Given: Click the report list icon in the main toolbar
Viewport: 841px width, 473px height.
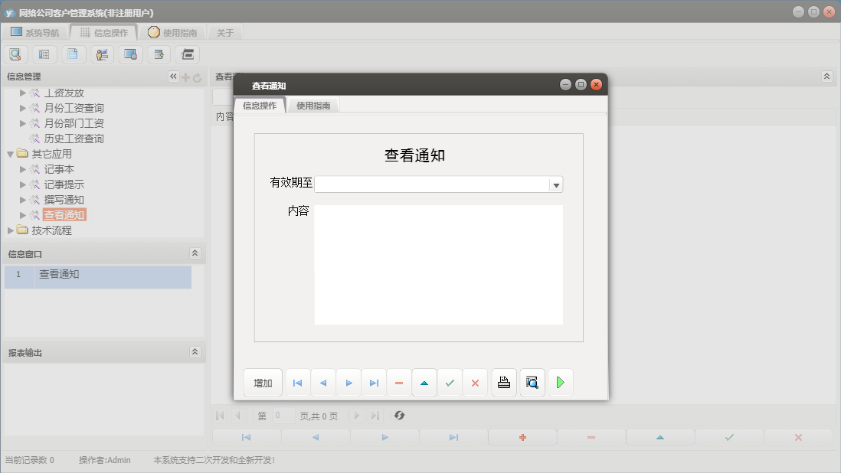Looking at the screenshot, I should coord(44,54).
